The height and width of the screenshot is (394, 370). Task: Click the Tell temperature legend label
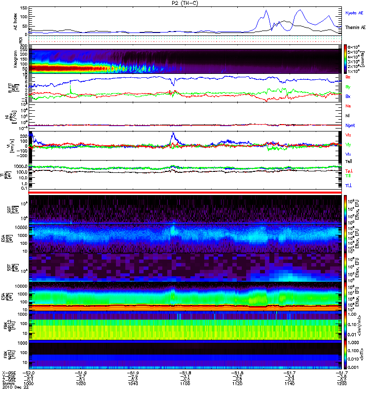click(x=349, y=162)
